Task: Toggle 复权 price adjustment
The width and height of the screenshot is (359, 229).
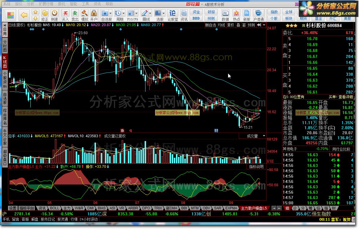Action: pos(231,25)
